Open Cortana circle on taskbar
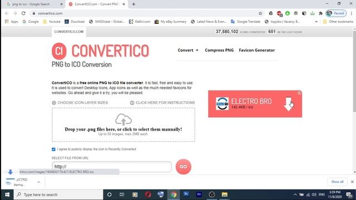The height and width of the screenshot is (200, 356). click(x=109, y=194)
